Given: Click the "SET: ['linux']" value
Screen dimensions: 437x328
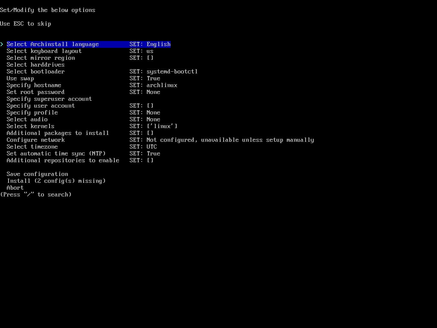Looking at the screenshot, I should coord(153,126).
